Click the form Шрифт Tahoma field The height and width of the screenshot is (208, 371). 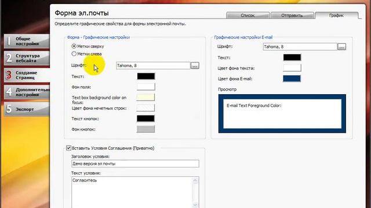(x=153, y=65)
